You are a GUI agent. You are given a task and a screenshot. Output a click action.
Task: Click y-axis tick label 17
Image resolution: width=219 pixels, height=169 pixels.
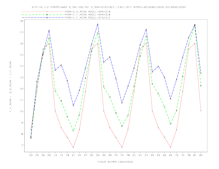21,32
